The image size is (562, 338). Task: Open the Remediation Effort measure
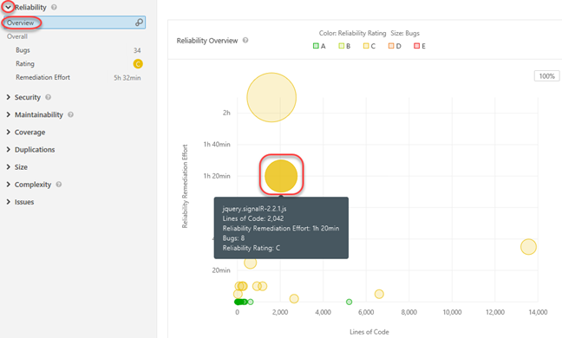(x=78, y=77)
